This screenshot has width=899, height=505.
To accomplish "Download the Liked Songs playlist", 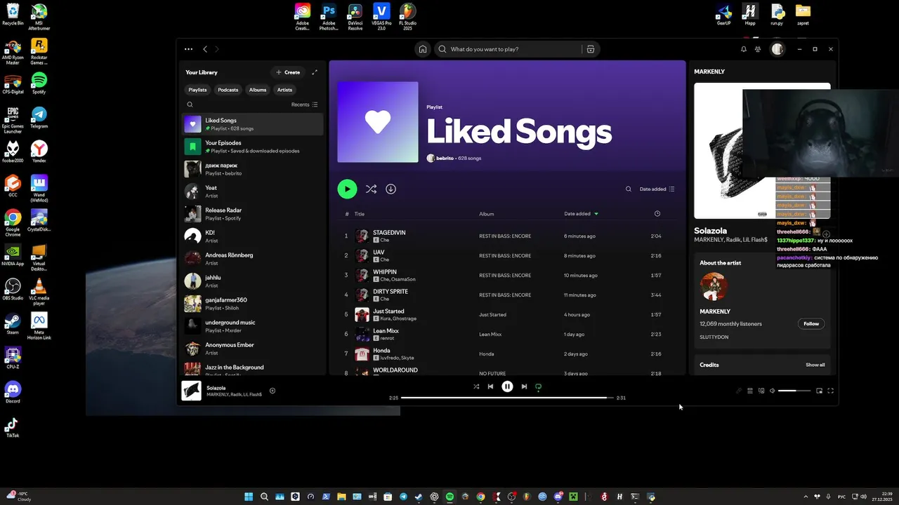I will click(x=391, y=189).
